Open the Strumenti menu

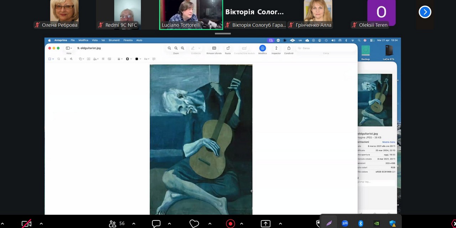coord(114,40)
